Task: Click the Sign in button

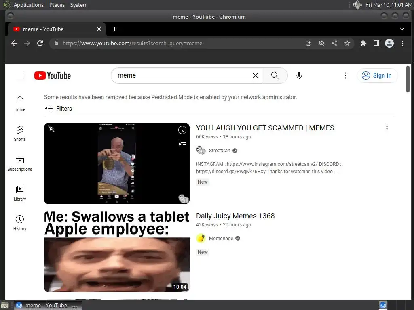Action: click(x=377, y=75)
